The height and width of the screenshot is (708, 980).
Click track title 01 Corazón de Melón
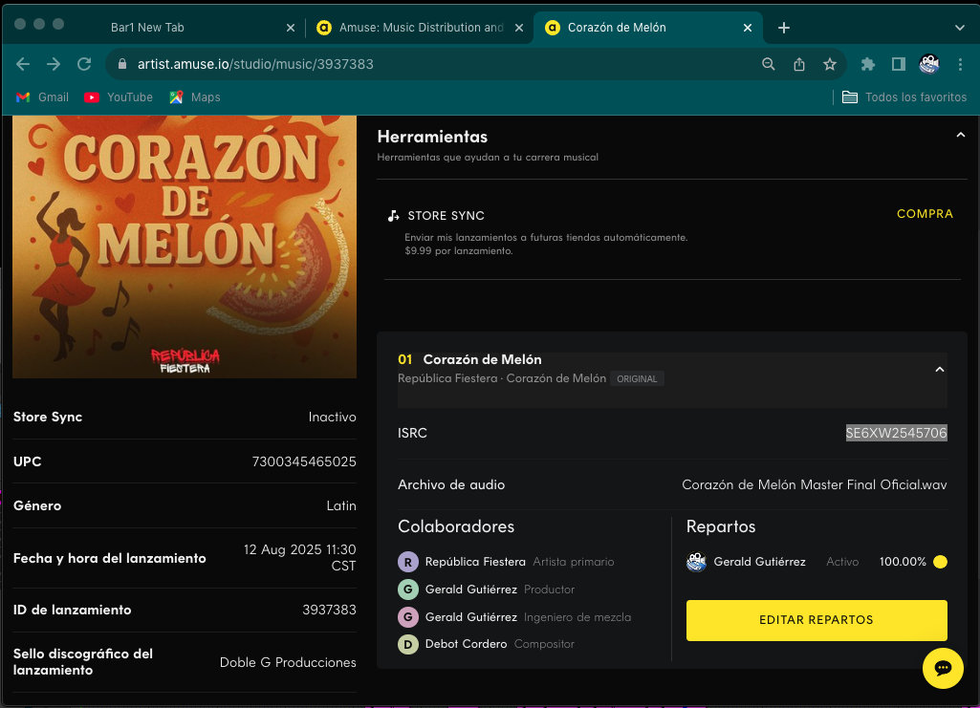(x=470, y=359)
